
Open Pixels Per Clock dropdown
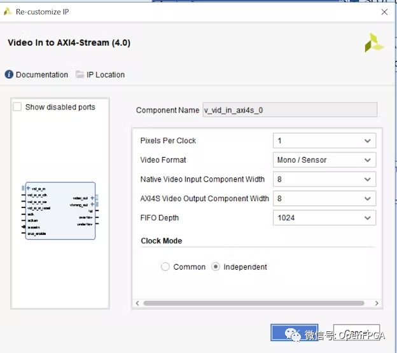[x=324, y=141]
